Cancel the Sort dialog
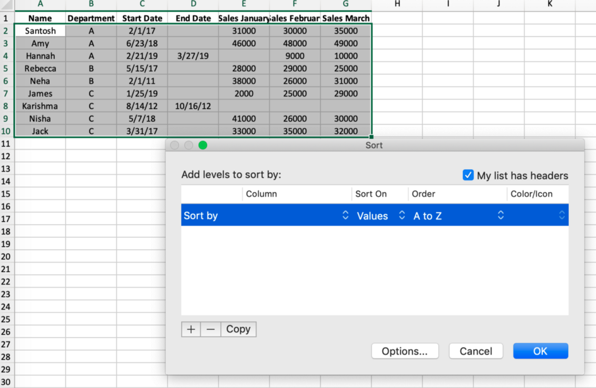The image size is (596, 388). (x=476, y=351)
